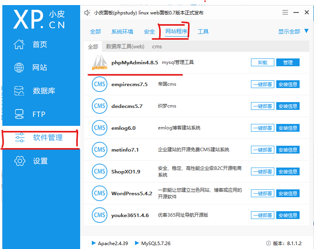The image size is (314, 249).
Task: Click 一键部署 for dedecms5.7
Action: [263, 106]
